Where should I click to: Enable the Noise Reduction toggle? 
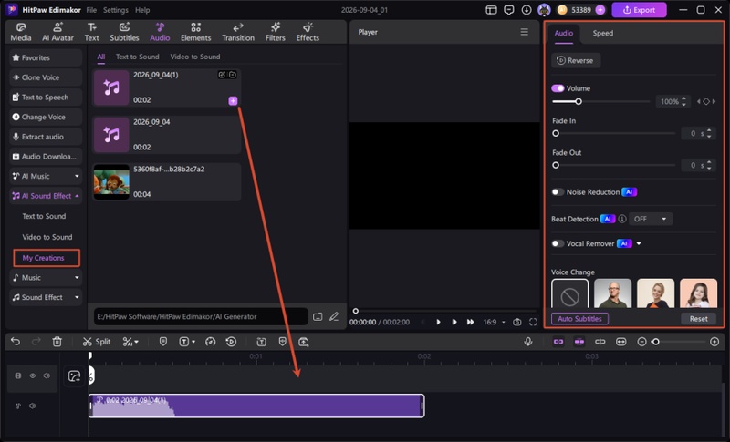[558, 192]
